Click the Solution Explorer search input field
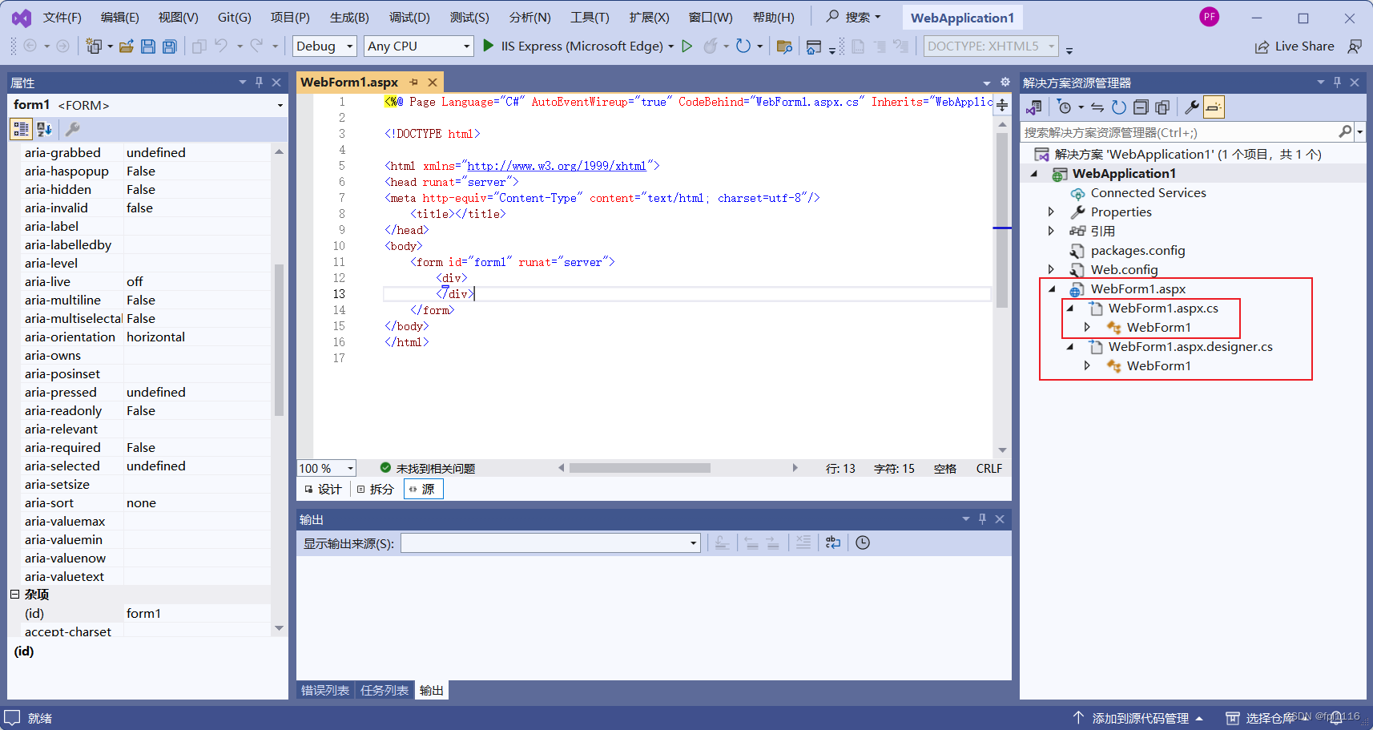Viewport: 1373px width, 730px height. [x=1179, y=132]
